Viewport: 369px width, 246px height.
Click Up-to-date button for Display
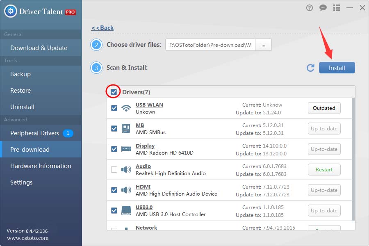(324, 149)
